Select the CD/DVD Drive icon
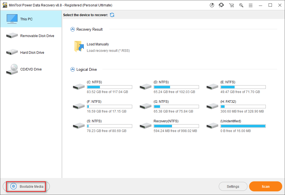 [x=12, y=69]
